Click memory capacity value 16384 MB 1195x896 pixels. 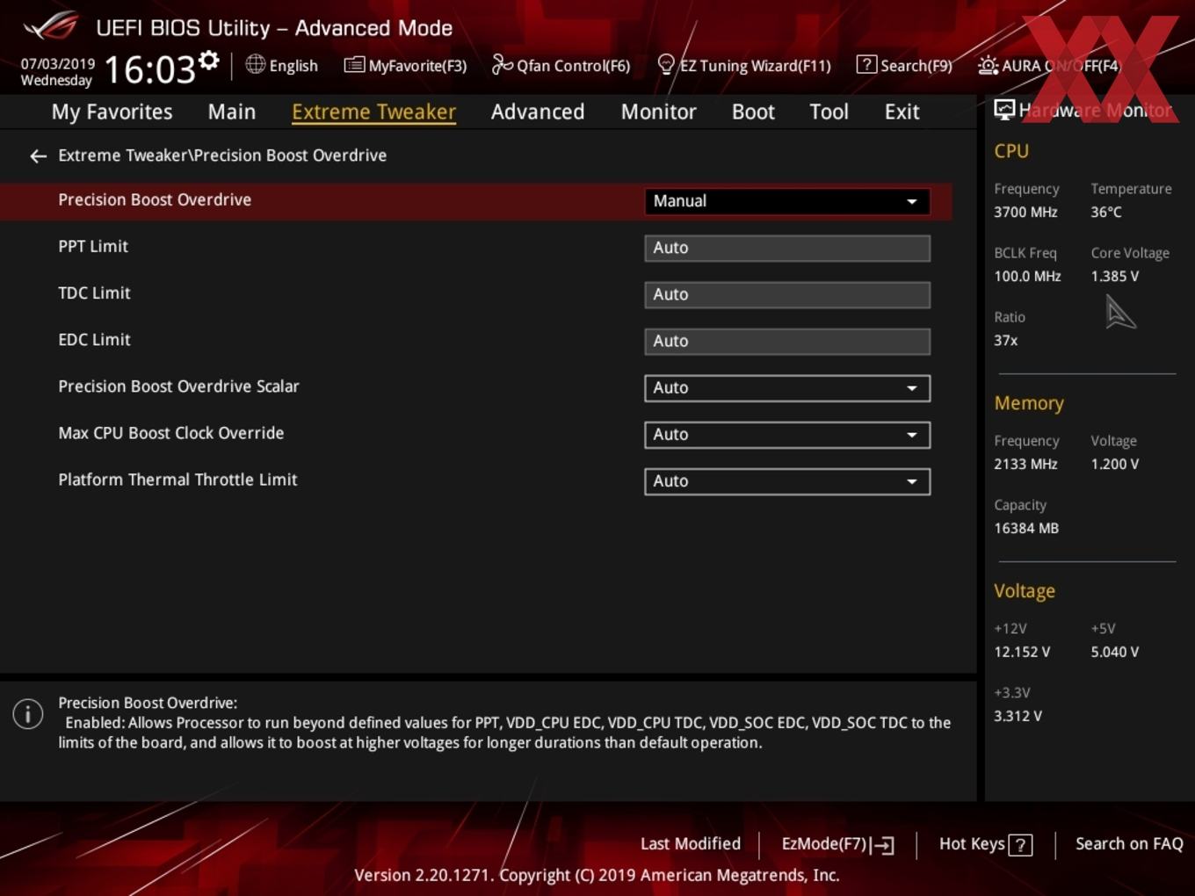1026,528
